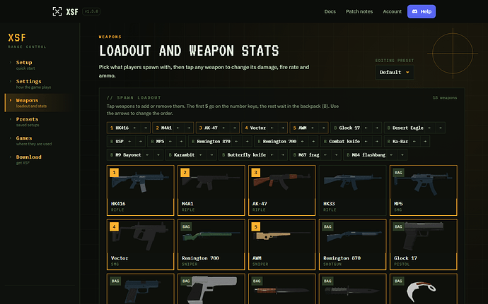488x304 pixels.
Task: Click the XSF logo icon in header
Action: [x=57, y=11]
